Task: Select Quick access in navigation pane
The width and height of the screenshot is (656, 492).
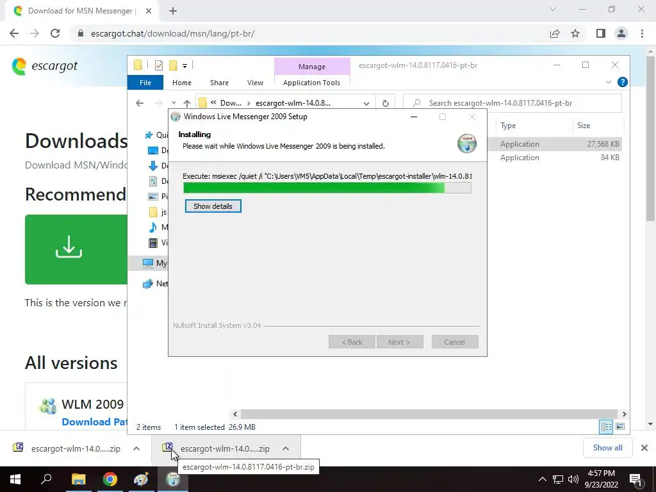Action: (x=156, y=135)
